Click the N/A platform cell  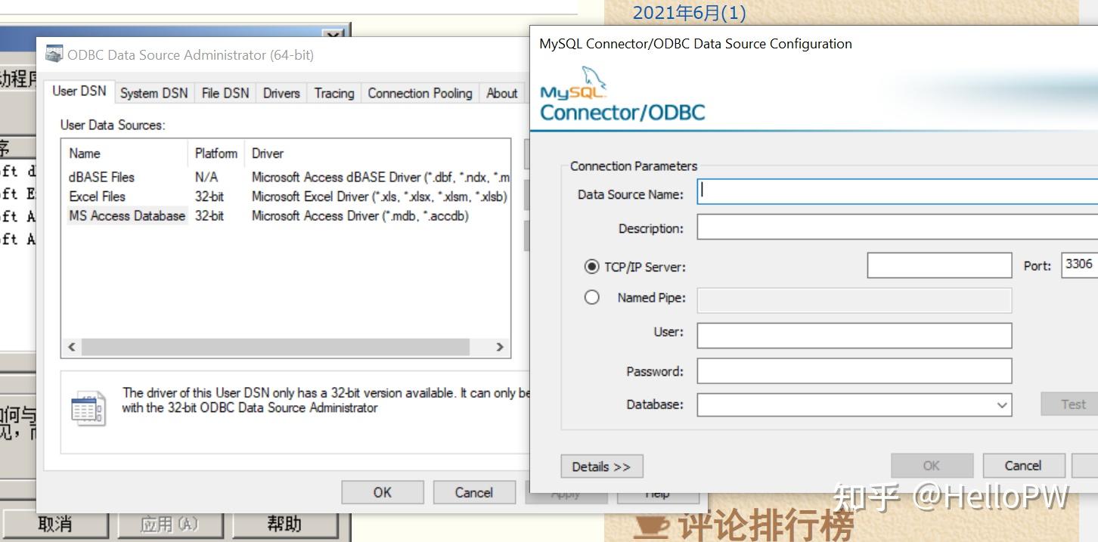[206, 177]
